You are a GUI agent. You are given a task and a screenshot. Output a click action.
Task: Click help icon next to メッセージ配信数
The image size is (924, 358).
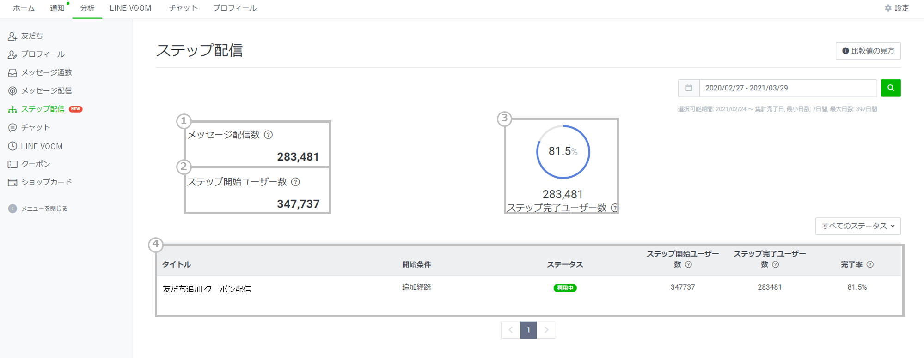pyautogui.click(x=268, y=135)
